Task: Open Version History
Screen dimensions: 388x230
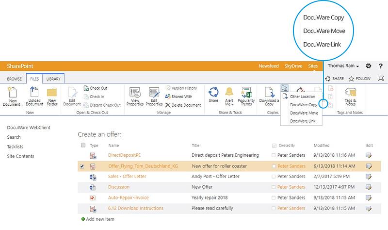Action: (181, 88)
